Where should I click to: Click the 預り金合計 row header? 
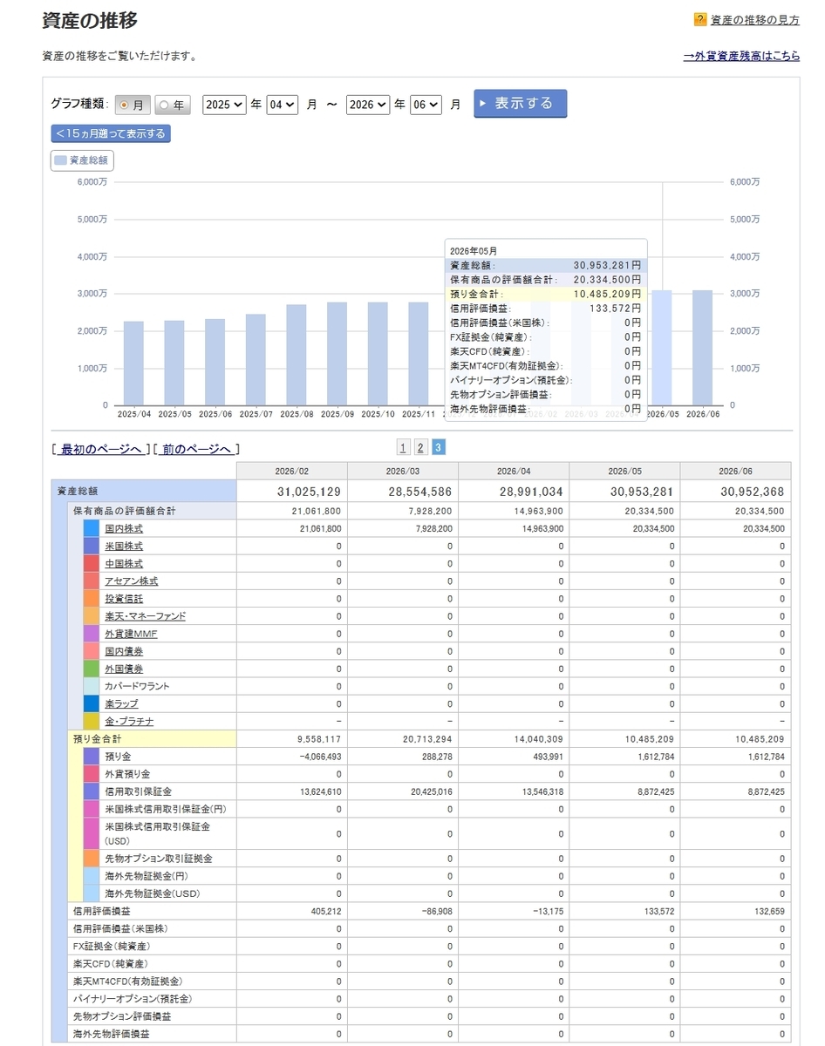point(153,738)
